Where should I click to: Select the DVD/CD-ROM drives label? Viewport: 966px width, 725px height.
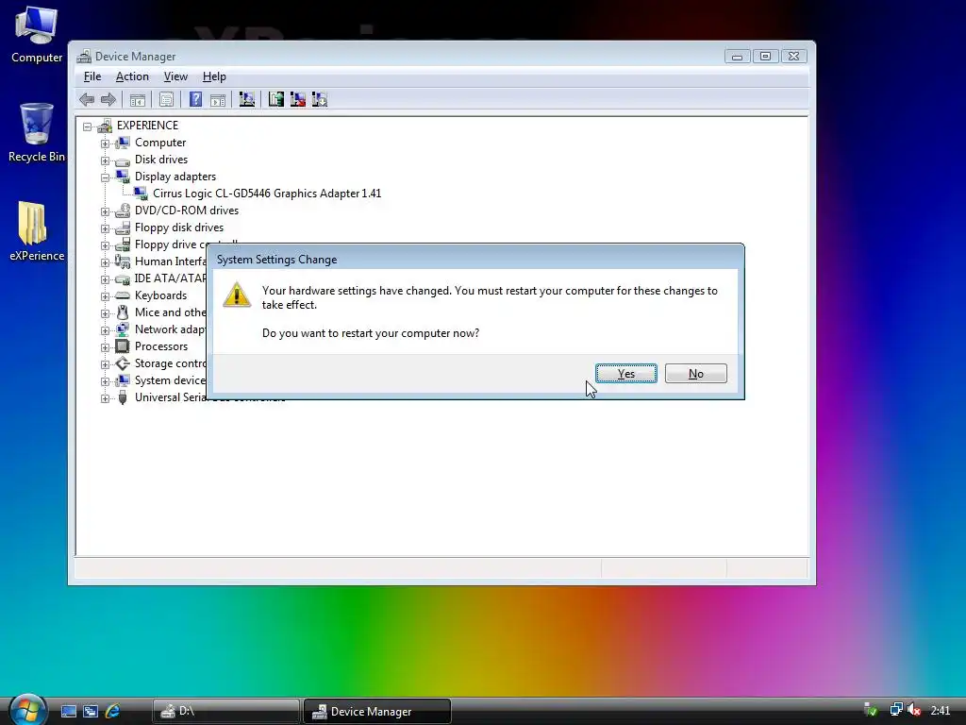pyautogui.click(x=187, y=211)
